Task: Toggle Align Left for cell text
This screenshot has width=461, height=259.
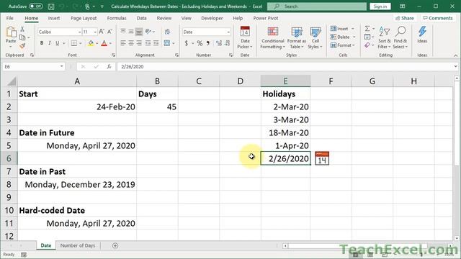Action: point(123,43)
